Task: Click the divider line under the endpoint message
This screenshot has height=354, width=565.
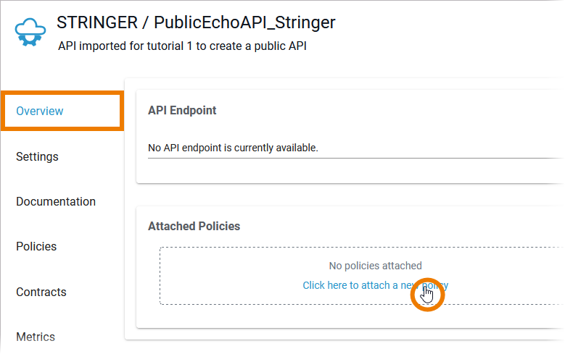Action: click(x=348, y=157)
